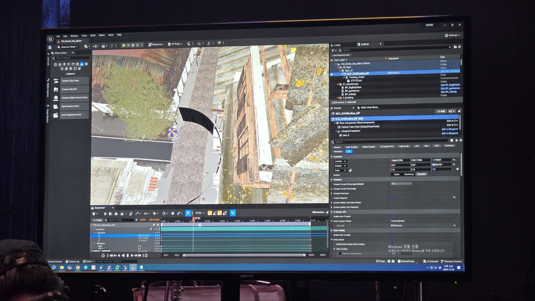This screenshot has height=301, width=535.
Task: Open the Platforms dropdown
Action: tap(156, 45)
